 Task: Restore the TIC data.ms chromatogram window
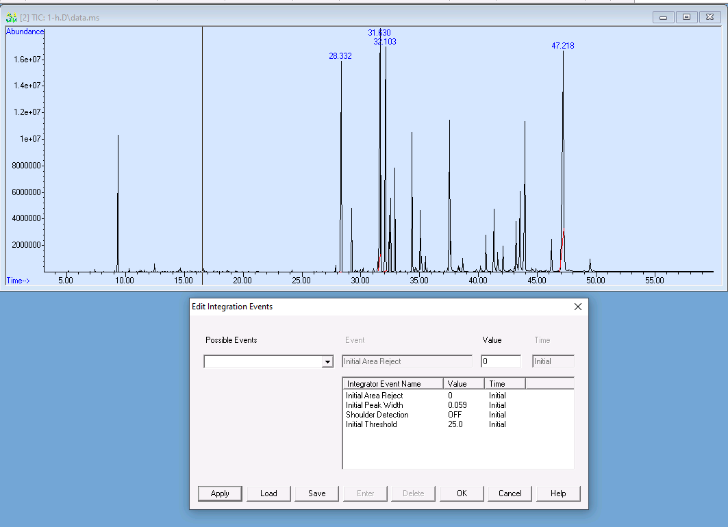tap(686, 17)
